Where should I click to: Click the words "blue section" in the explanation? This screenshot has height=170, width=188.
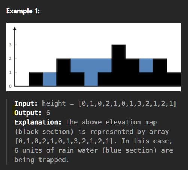(129, 150)
